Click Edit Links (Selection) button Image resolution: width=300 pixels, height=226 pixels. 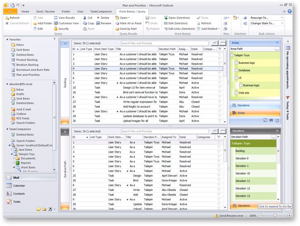click(179, 29)
